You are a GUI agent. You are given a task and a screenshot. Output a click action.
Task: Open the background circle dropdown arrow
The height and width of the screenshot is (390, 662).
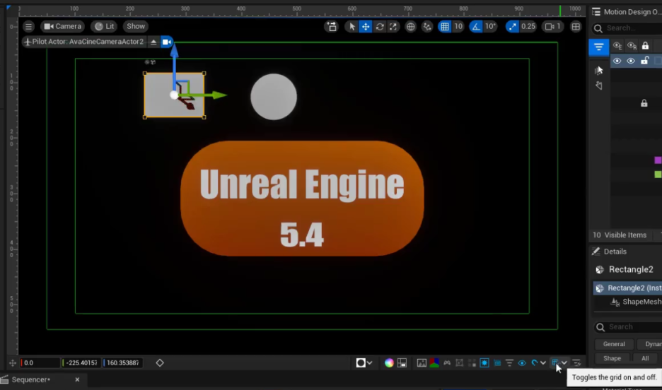point(370,362)
